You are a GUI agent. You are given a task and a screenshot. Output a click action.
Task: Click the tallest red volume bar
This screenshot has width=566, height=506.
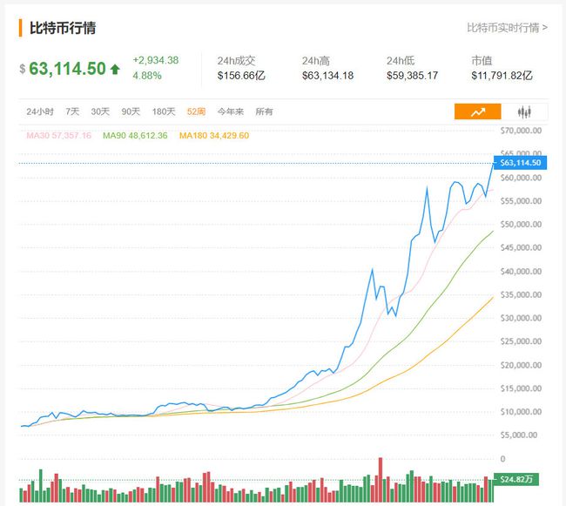(x=381, y=480)
